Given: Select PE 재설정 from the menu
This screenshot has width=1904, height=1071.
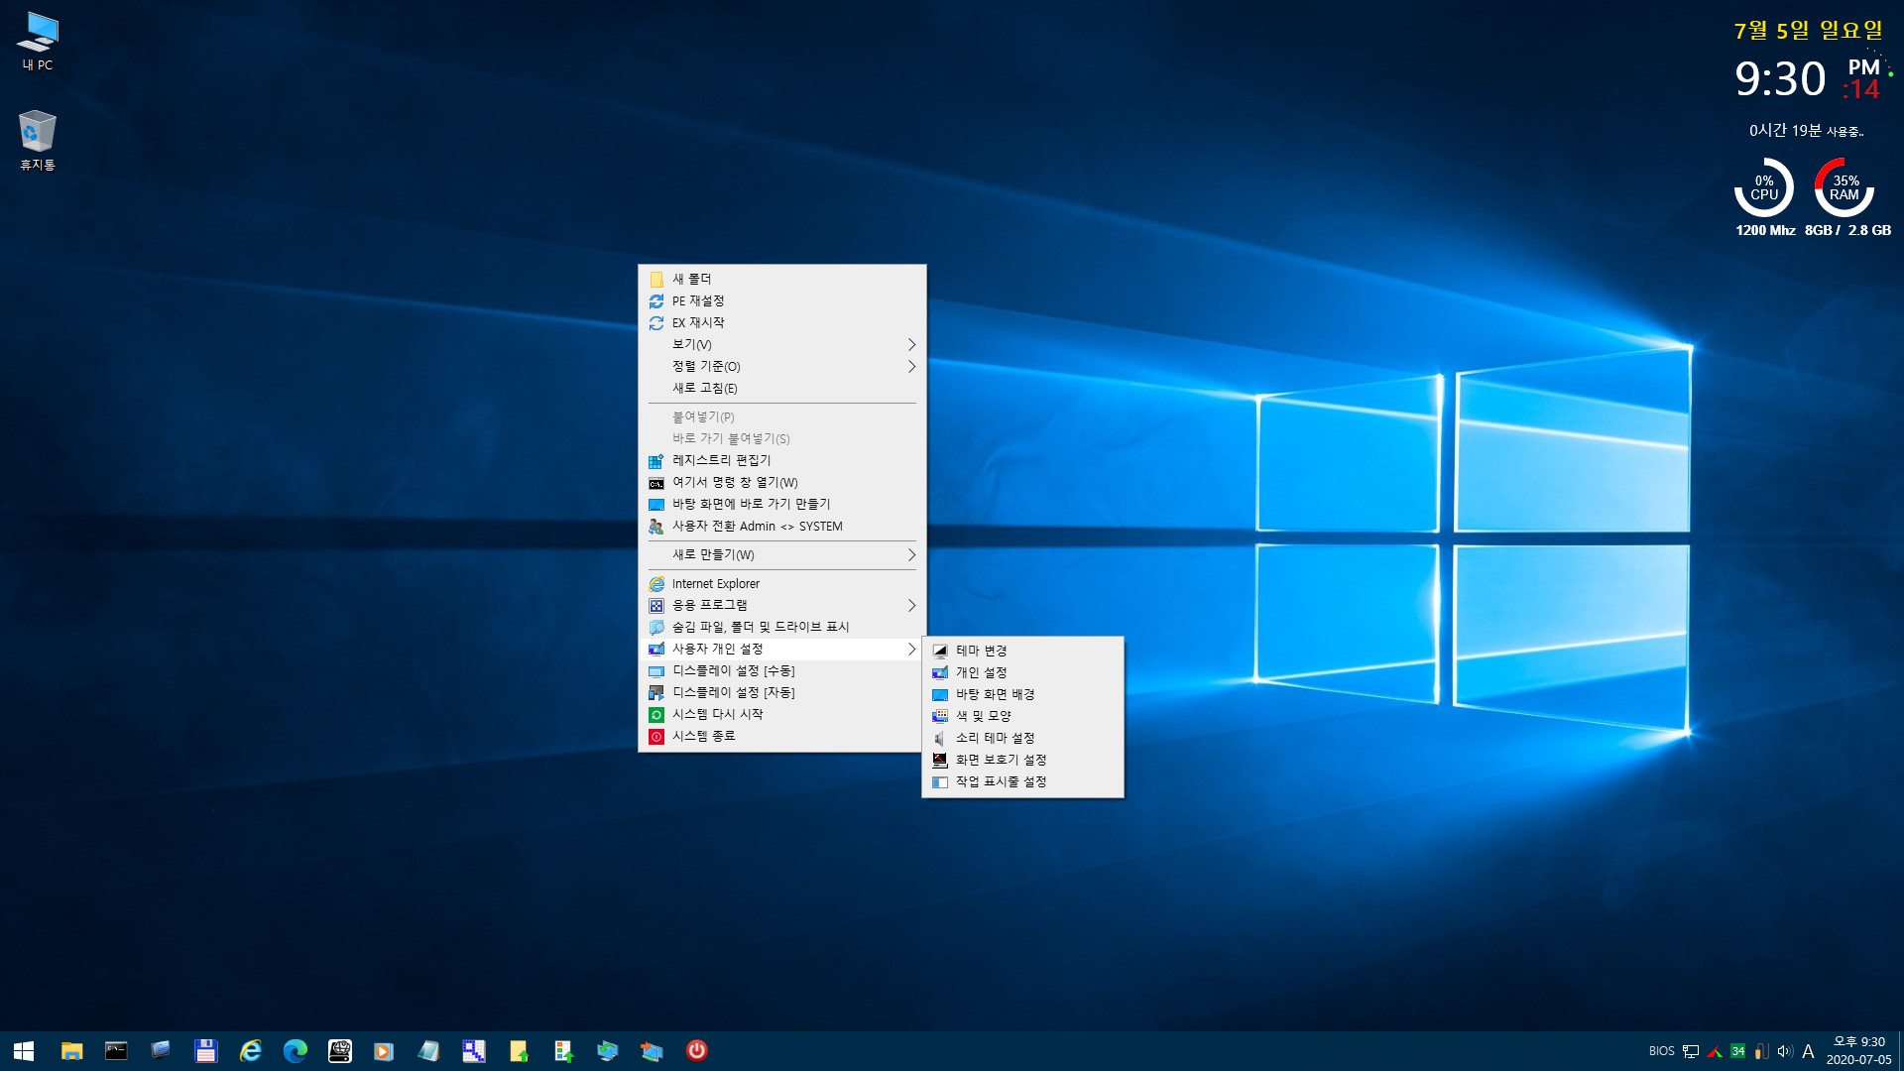Looking at the screenshot, I should [782, 300].
